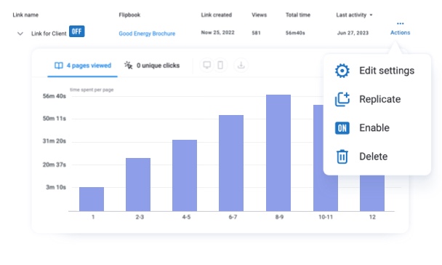Switch to 0 unique clicks tab
This screenshot has height=265, width=442.
click(x=152, y=66)
